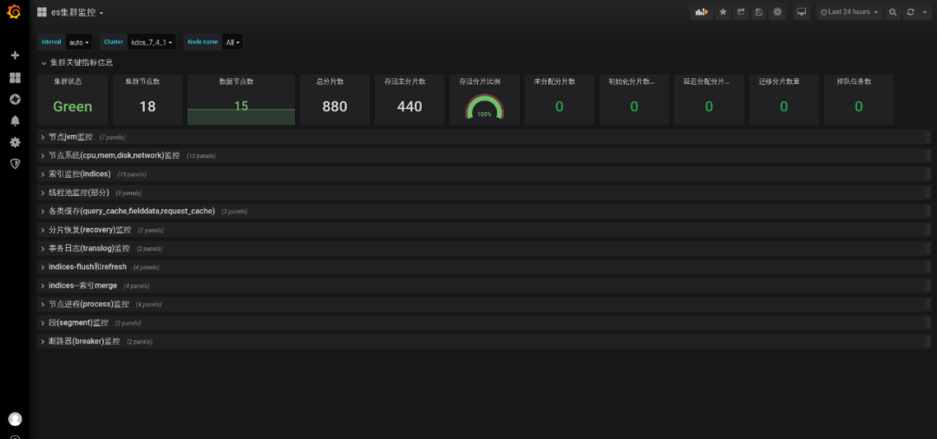Save the dashboard with floppy icon

[759, 12]
